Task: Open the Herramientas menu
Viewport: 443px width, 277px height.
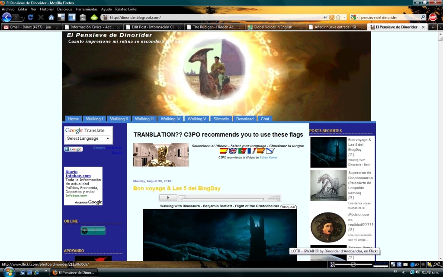Action: tap(86, 9)
